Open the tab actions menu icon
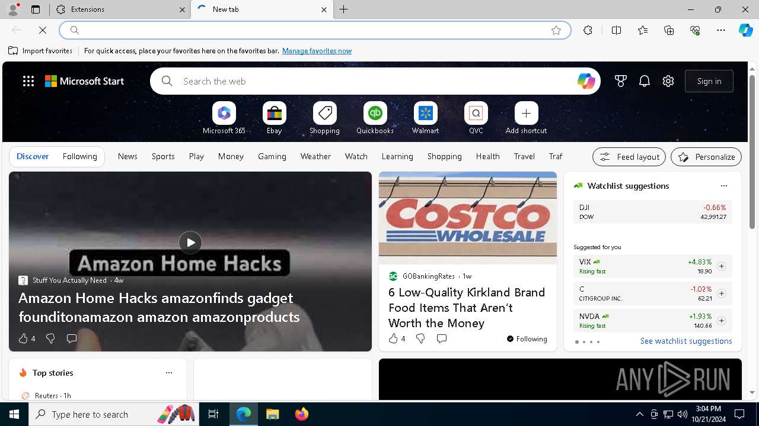The height and width of the screenshot is (426, 759). tap(36, 9)
